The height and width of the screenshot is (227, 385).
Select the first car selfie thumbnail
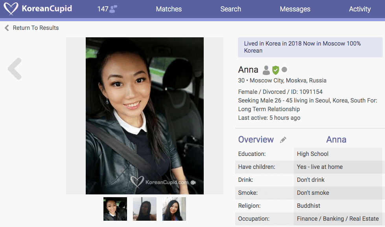pyautogui.click(x=115, y=209)
